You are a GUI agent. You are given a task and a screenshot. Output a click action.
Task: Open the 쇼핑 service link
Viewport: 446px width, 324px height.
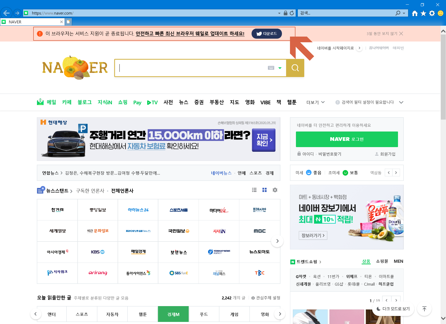pyautogui.click(x=123, y=102)
